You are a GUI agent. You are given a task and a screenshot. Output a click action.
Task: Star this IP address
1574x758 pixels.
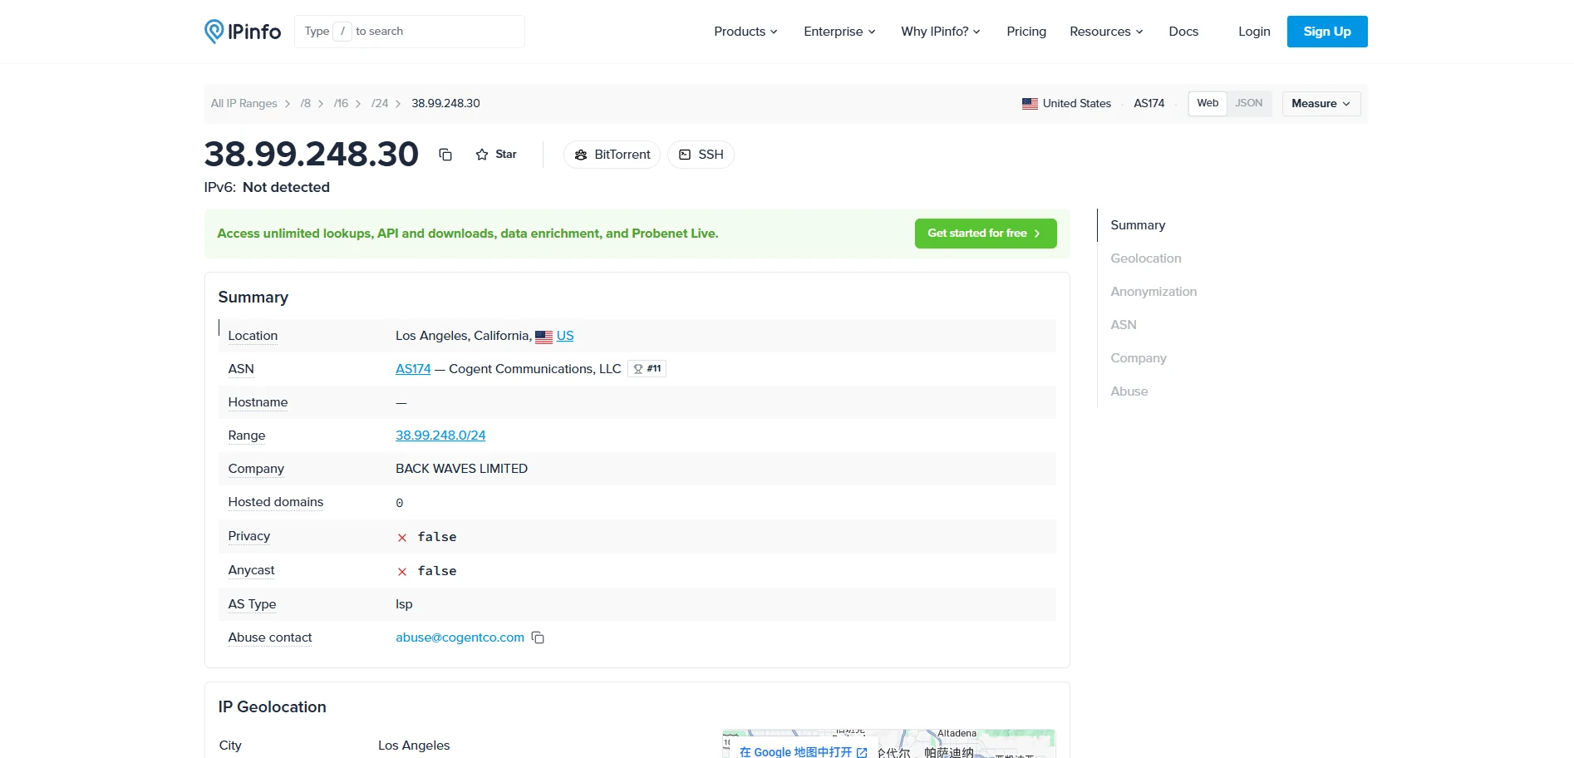pos(496,155)
